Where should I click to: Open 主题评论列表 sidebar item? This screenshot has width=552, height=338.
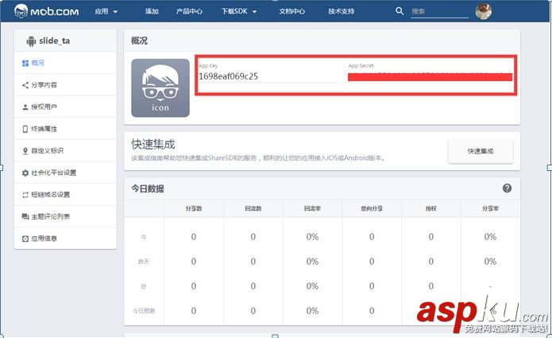(65, 216)
